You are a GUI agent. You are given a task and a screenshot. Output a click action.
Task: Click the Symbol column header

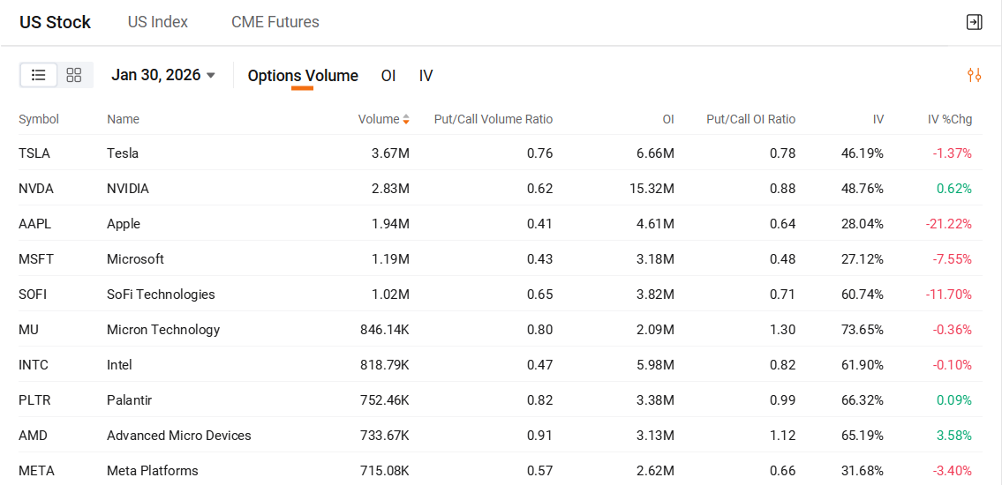point(39,119)
